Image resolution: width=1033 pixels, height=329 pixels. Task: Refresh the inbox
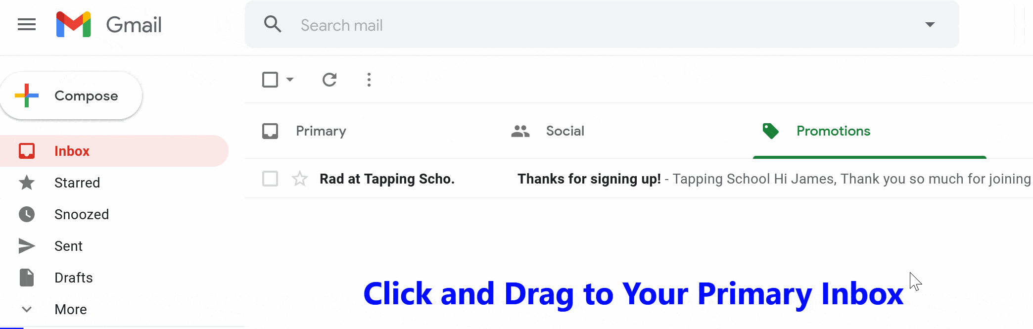pyautogui.click(x=329, y=80)
